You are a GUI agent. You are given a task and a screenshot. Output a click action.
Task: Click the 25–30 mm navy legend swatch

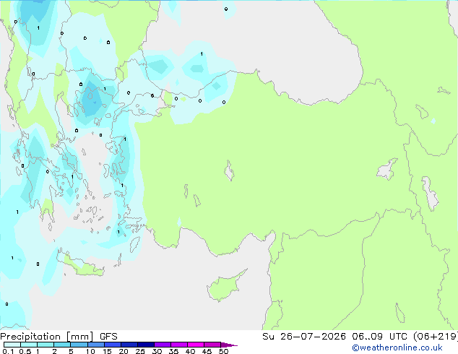click(146, 345)
